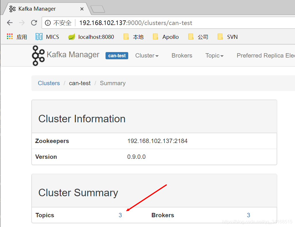The image size is (295, 227).
Task: Click the address bar URL
Action: coord(136,23)
